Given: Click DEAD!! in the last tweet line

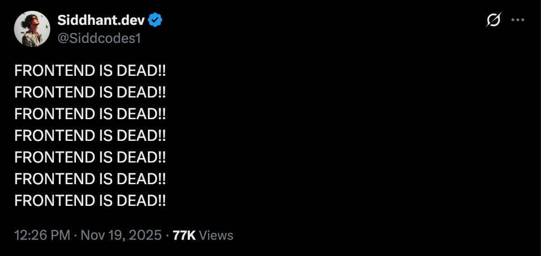Looking at the screenshot, I should [x=141, y=200].
